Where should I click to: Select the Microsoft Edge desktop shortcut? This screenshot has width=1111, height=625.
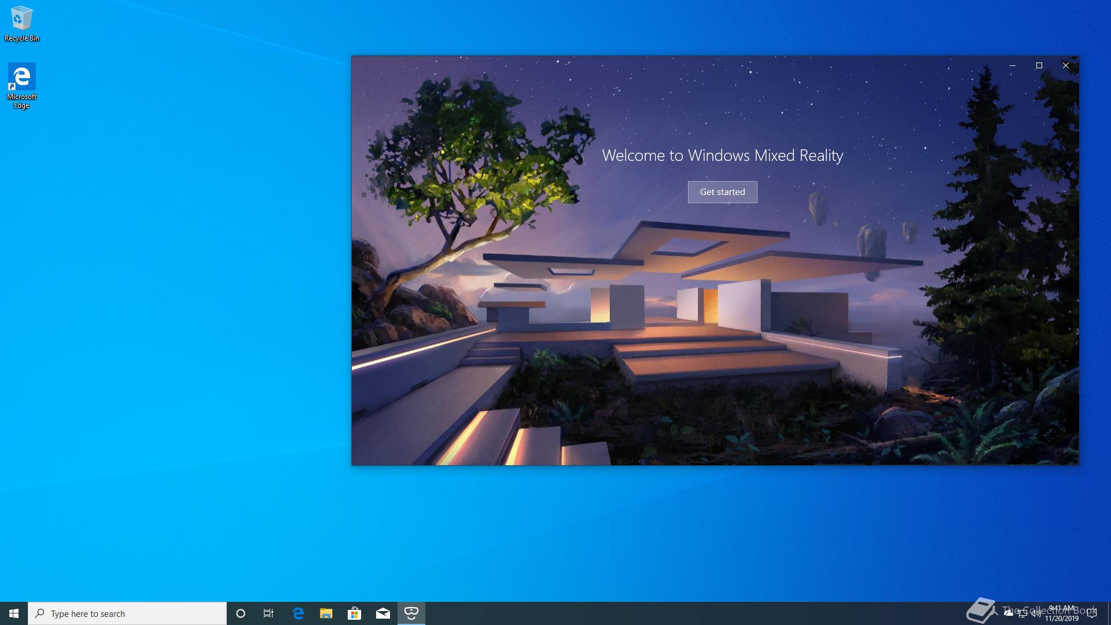21,86
